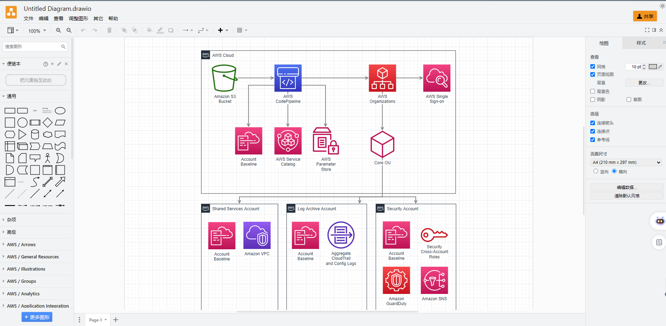Open the 100% zoom dropdown
The height and width of the screenshot is (326, 666).
click(x=37, y=31)
